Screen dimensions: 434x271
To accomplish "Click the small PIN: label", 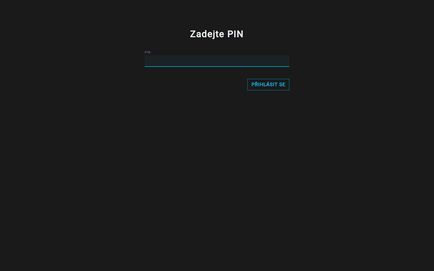I will [x=148, y=52].
